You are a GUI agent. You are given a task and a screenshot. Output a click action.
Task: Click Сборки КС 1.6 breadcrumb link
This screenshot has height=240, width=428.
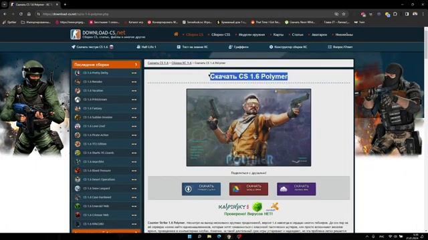coord(181,63)
